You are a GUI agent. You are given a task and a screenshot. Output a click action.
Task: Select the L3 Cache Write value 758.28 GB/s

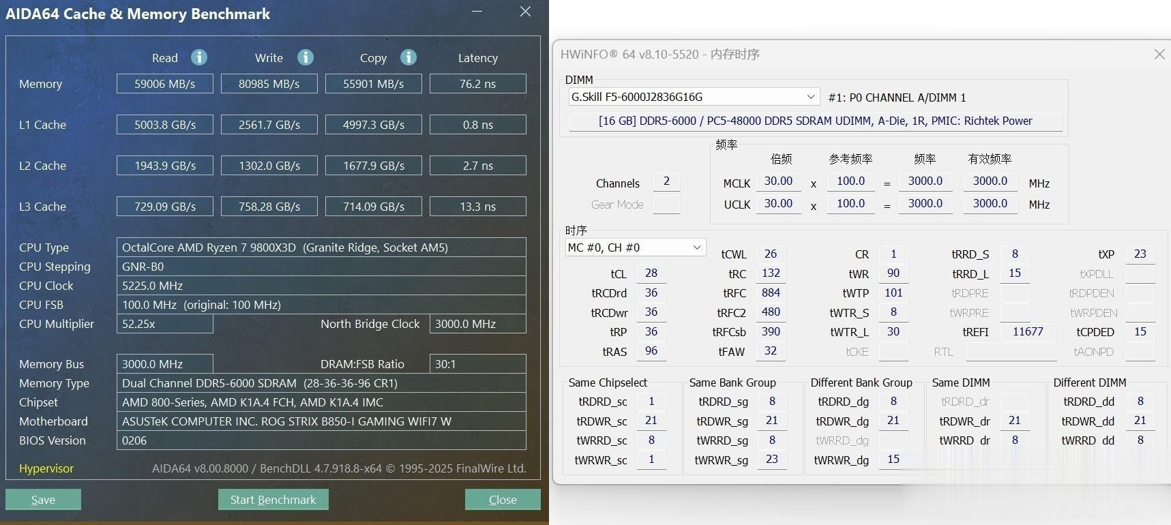coord(269,207)
